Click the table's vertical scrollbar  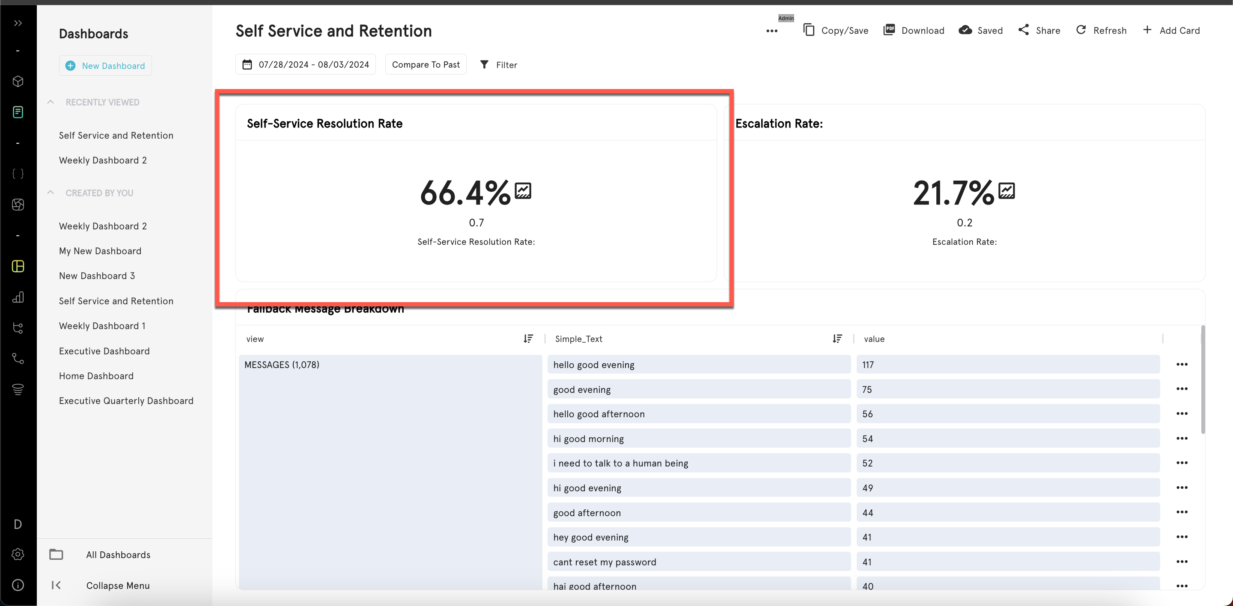(x=1203, y=380)
